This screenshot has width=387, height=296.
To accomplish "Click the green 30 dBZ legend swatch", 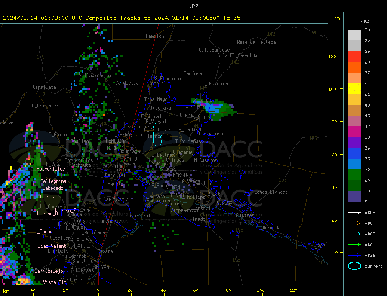I will click(x=354, y=175).
